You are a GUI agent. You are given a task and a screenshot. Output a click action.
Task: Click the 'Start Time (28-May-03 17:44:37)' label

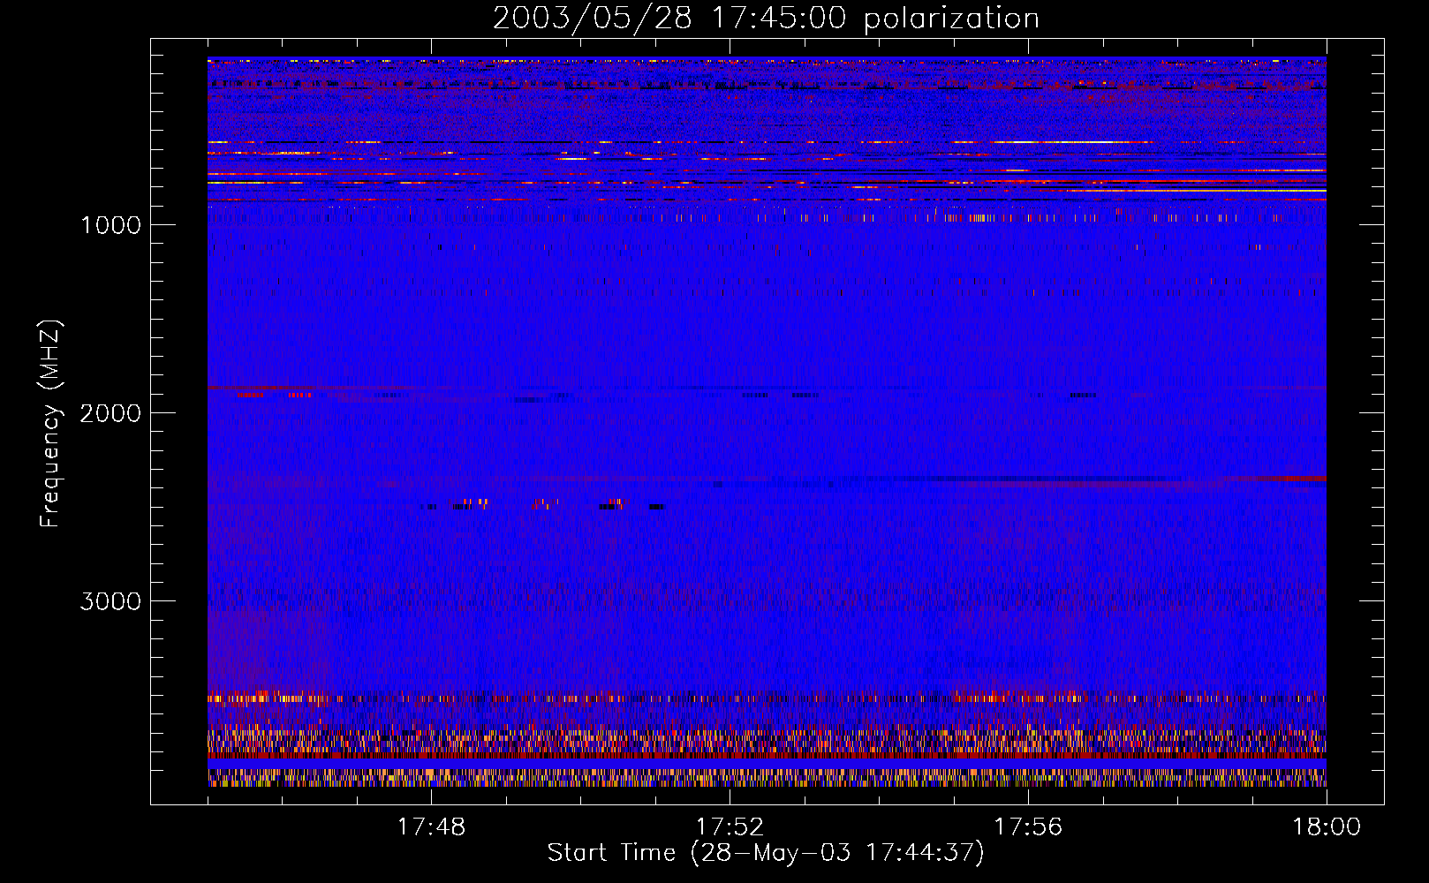tap(766, 853)
